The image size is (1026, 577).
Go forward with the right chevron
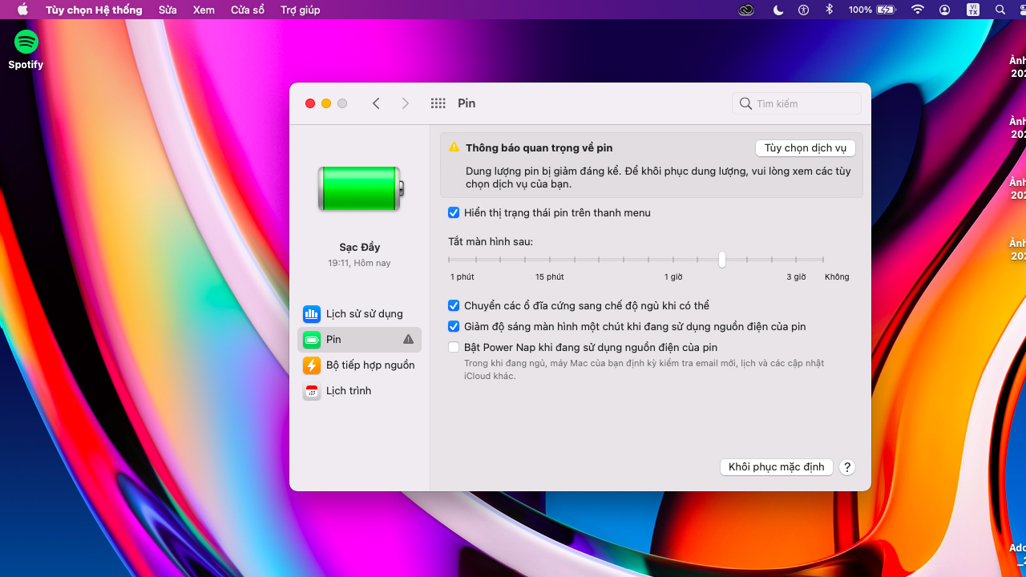[406, 103]
